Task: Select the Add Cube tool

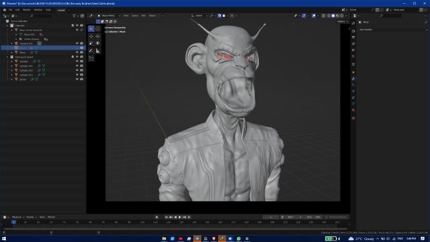Action: [x=91, y=58]
